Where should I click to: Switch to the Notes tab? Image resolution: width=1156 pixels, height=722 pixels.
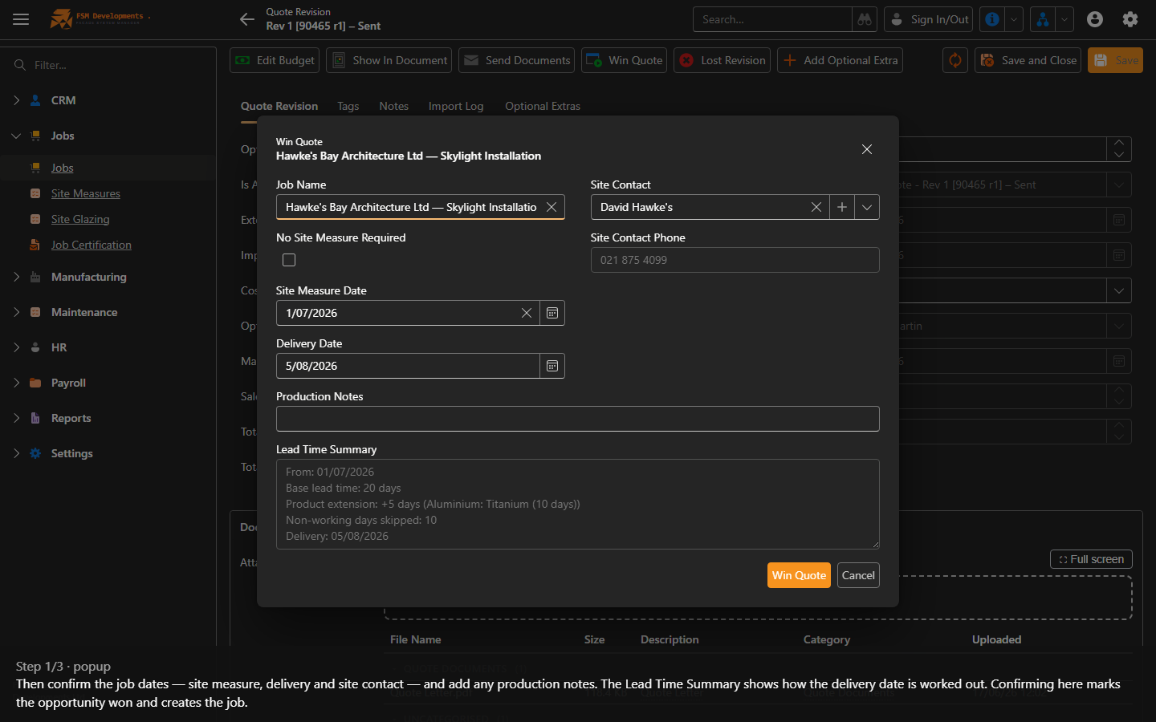(x=394, y=106)
